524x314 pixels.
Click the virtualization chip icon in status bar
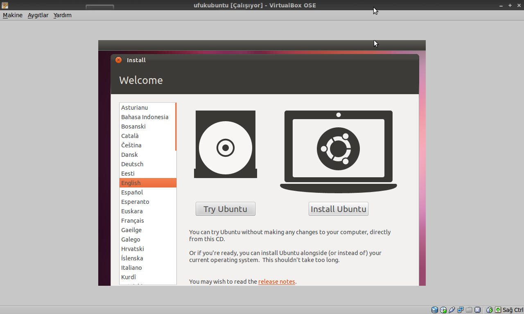click(x=477, y=310)
